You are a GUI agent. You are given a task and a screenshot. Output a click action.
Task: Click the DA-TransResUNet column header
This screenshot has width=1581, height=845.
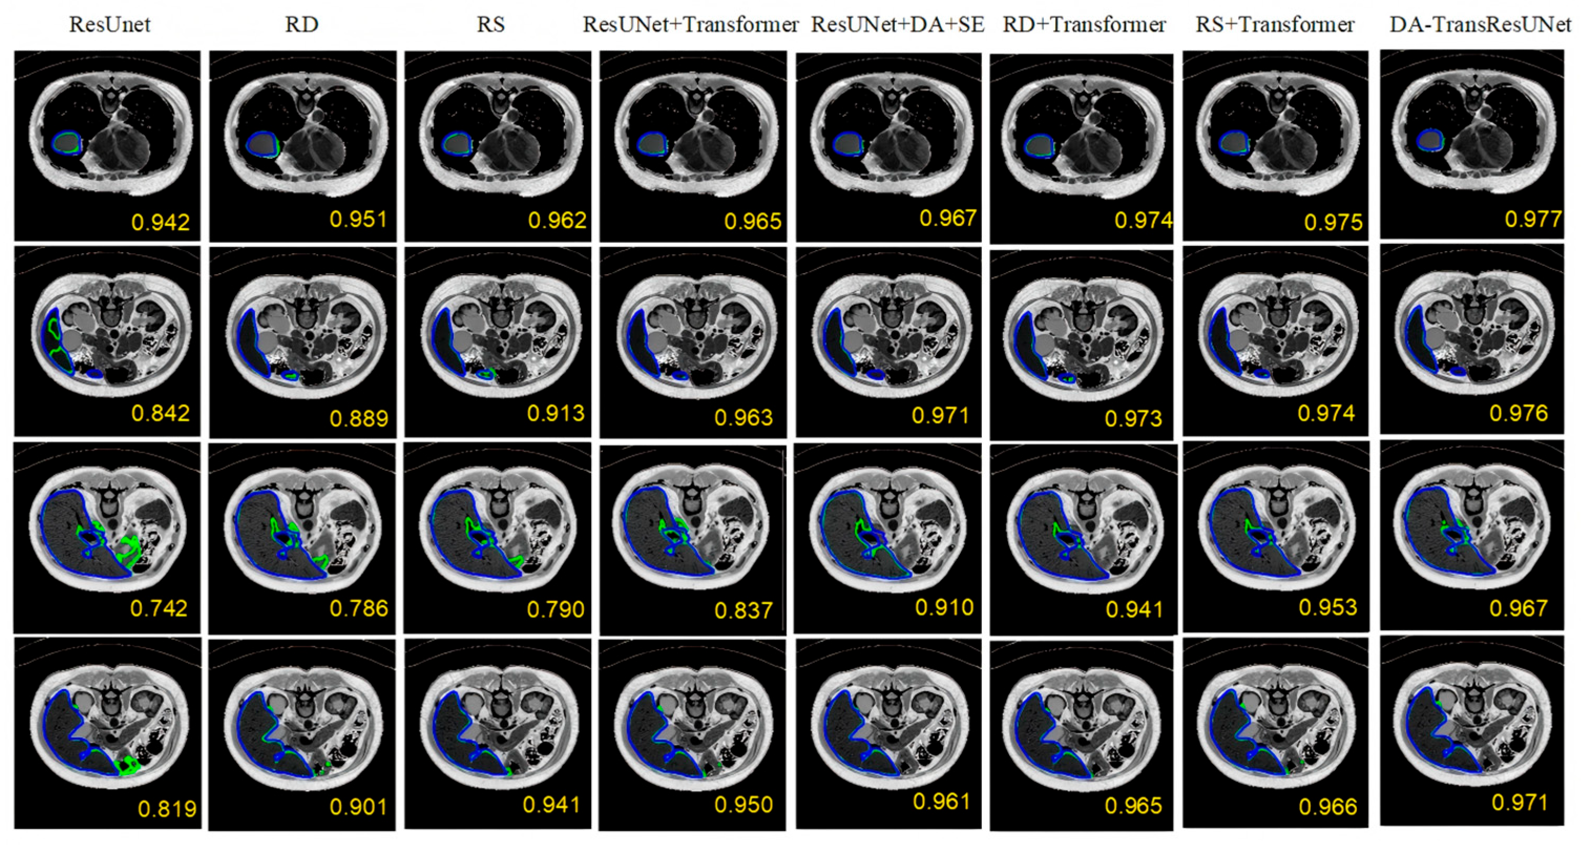pos(1480,25)
